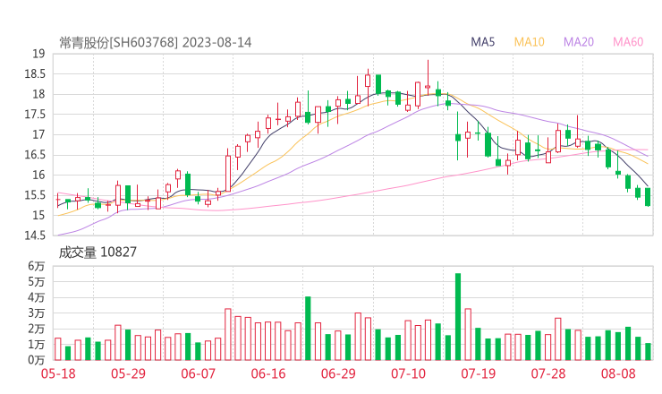Click the MA60 legend label
Image resolution: width=662 pixels, height=394 pixels.
tap(628, 42)
